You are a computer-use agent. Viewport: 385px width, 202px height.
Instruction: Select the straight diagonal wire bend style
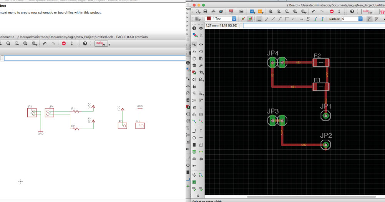click(x=273, y=19)
